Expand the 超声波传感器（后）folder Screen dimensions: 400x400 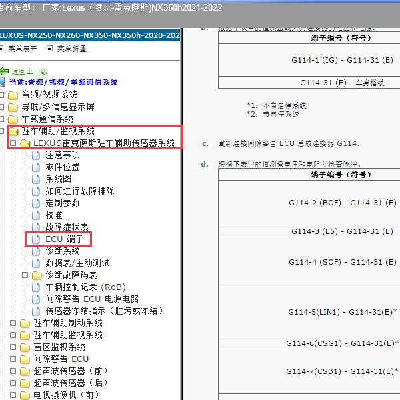pos(13,383)
